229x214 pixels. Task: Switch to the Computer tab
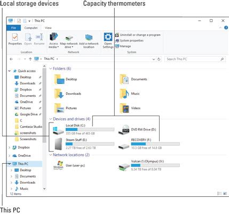[31, 28]
